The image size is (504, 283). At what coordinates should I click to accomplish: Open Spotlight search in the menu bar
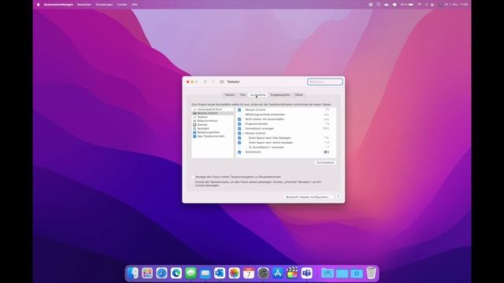(x=427, y=5)
